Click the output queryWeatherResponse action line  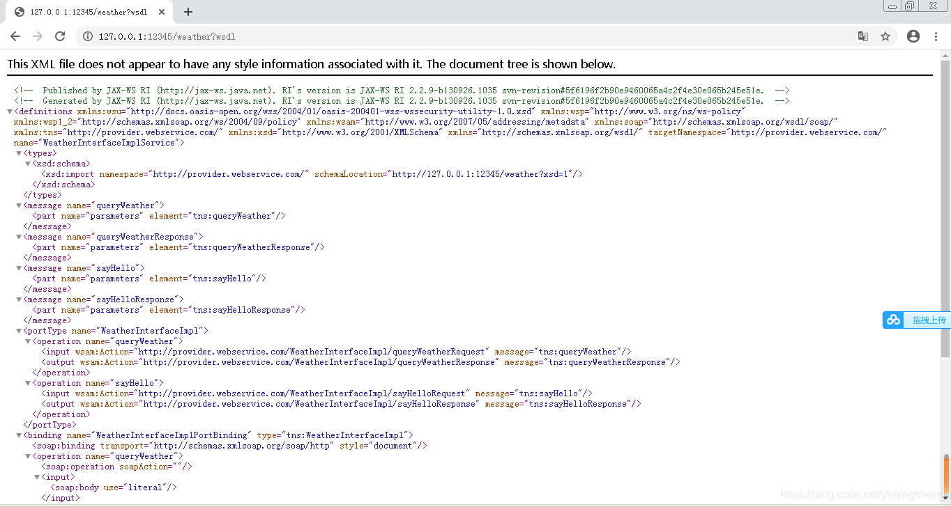pos(361,362)
